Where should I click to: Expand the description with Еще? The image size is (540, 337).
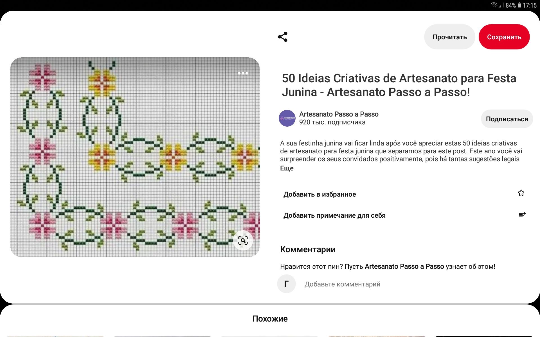coord(287,168)
